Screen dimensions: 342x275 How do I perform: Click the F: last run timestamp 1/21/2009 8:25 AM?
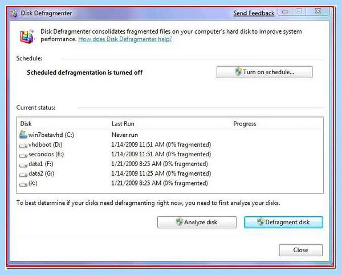pos(160,164)
